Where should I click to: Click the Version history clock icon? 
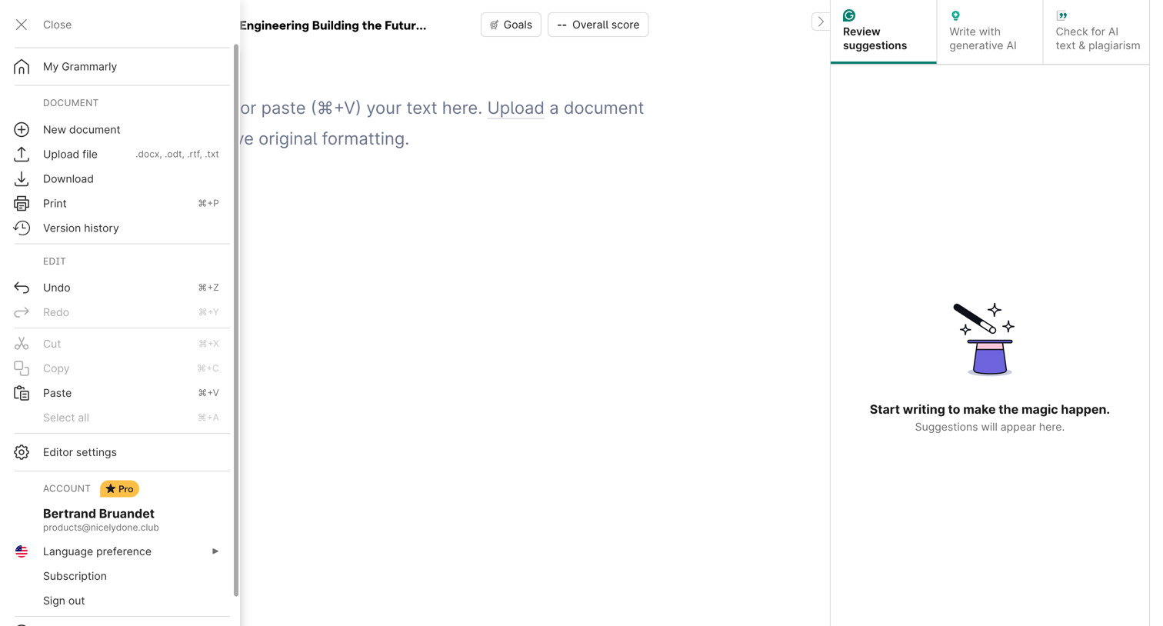pos(22,228)
